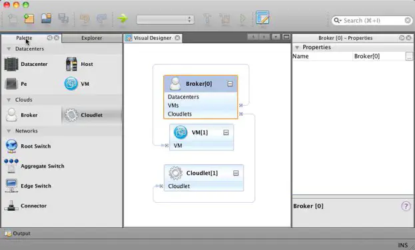Collapse the Broker[0] node with minus box
Screen dimensions: 415x250
[230, 84]
